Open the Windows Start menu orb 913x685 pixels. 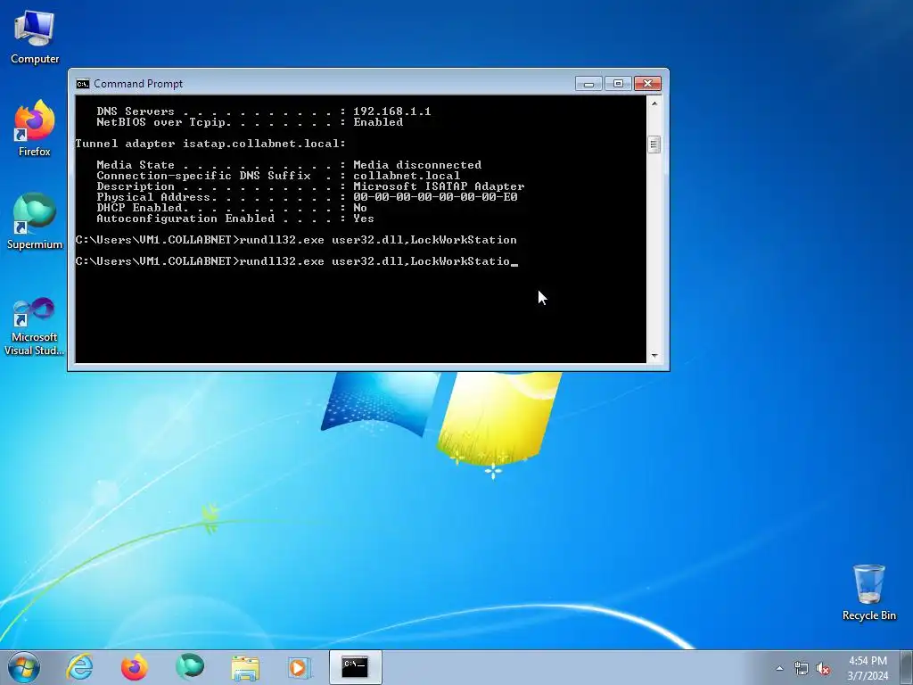pos(24,667)
